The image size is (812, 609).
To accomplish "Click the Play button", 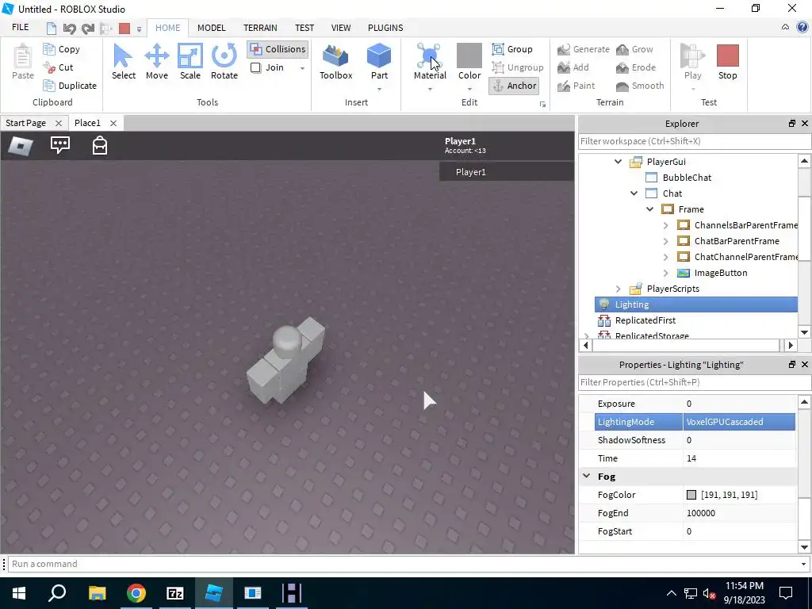I will tap(693, 62).
